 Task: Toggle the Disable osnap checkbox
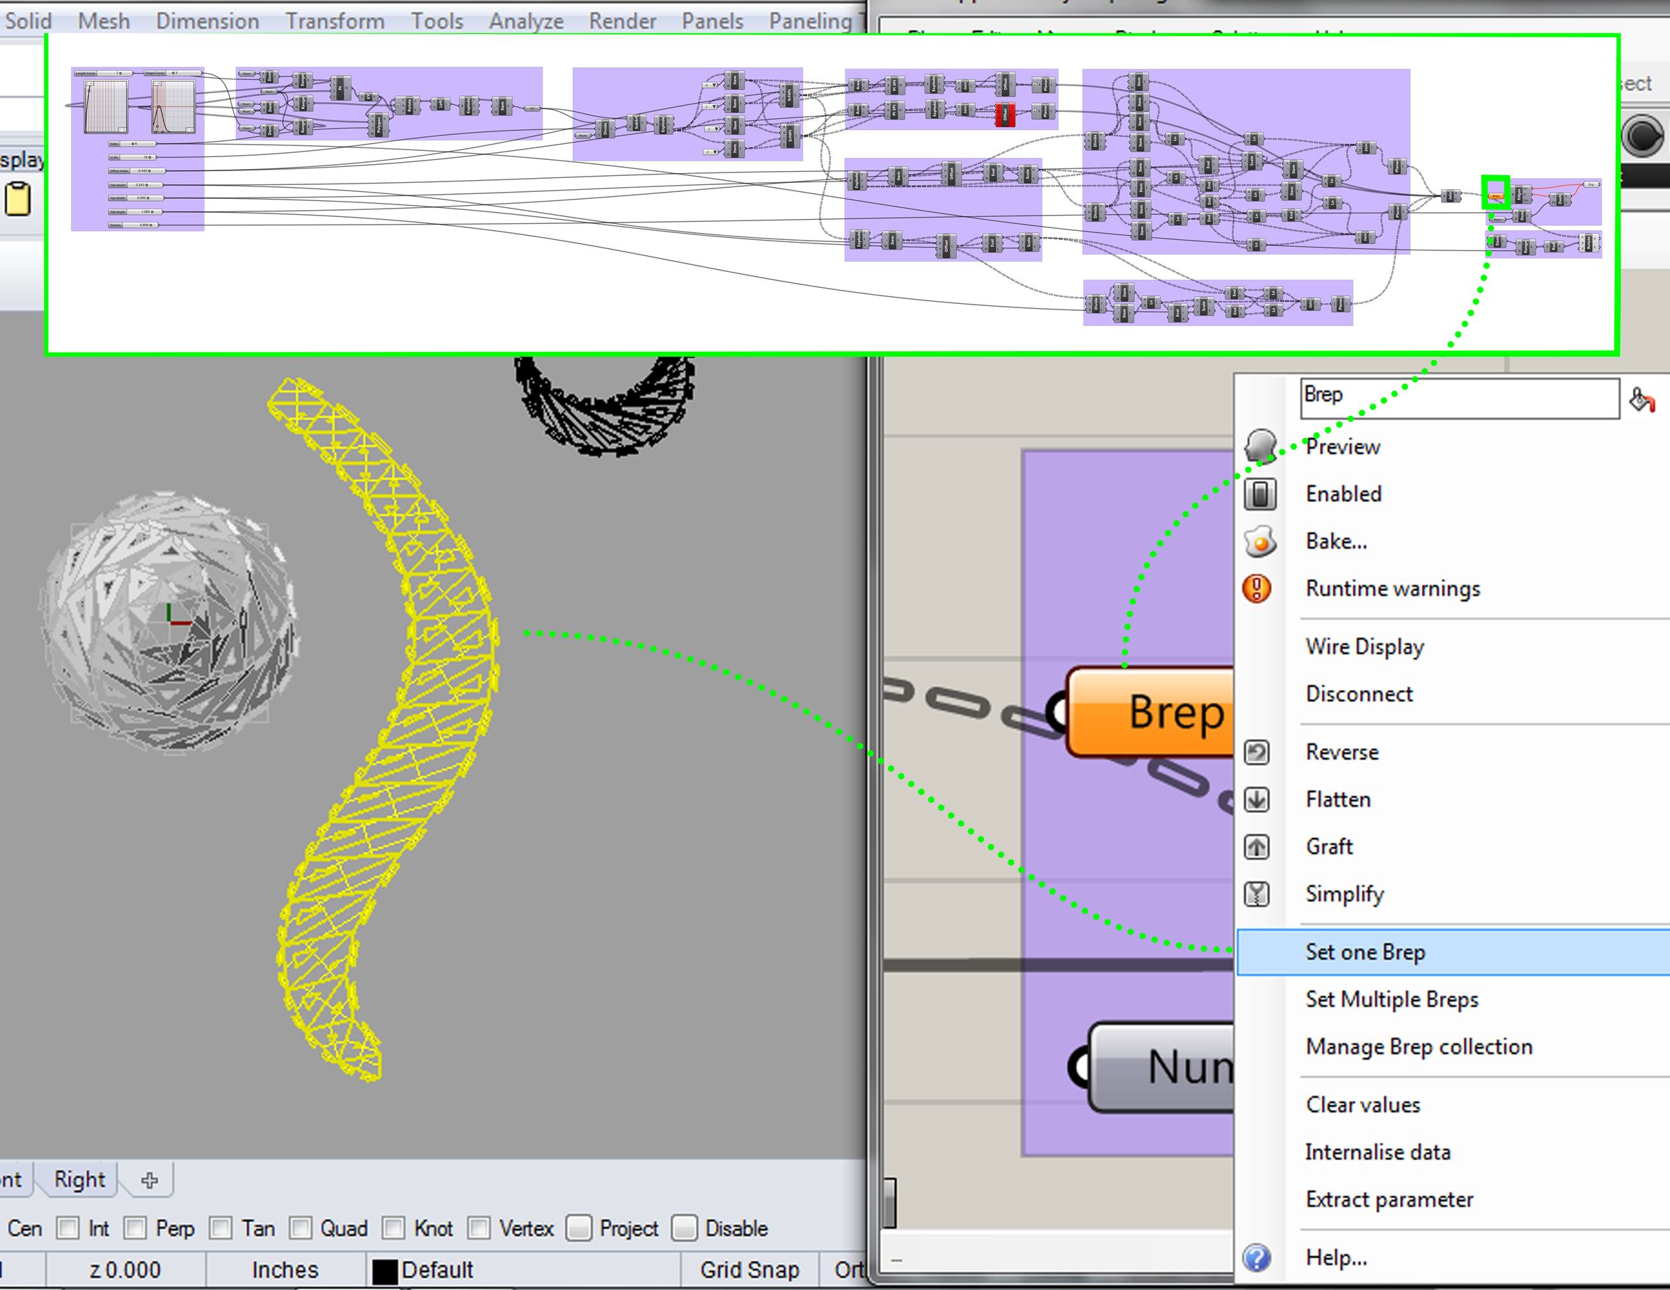pos(685,1228)
